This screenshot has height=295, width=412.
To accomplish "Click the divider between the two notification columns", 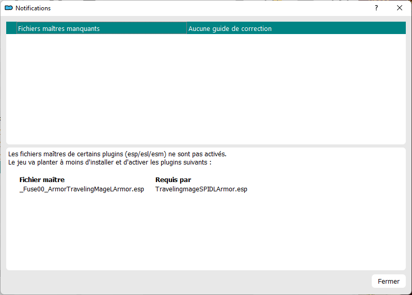I will 186,29.
